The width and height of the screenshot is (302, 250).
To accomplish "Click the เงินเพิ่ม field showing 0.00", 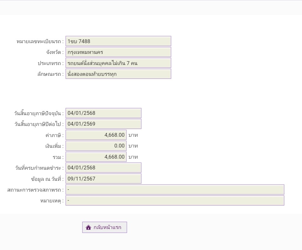I will point(96,146).
